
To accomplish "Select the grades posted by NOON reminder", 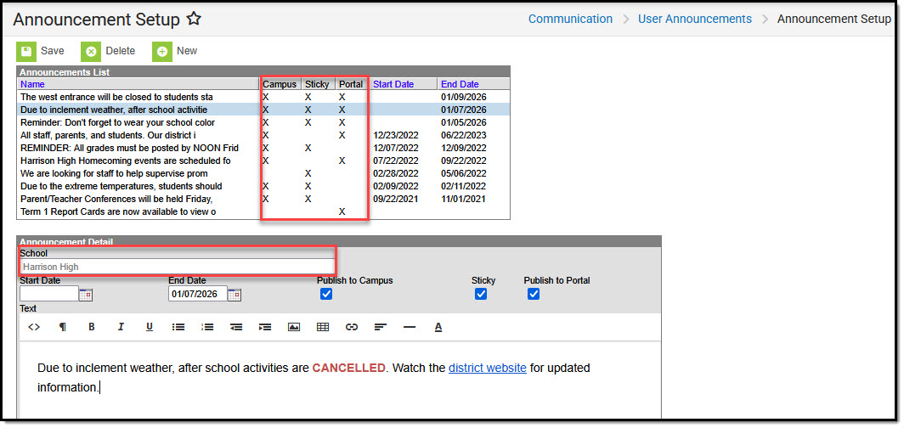I will (263, 148).
